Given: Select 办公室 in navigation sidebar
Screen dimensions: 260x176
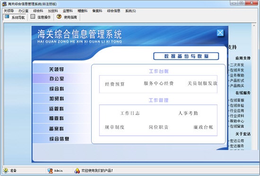Looking at the screenshot, I should coord(57,79).
